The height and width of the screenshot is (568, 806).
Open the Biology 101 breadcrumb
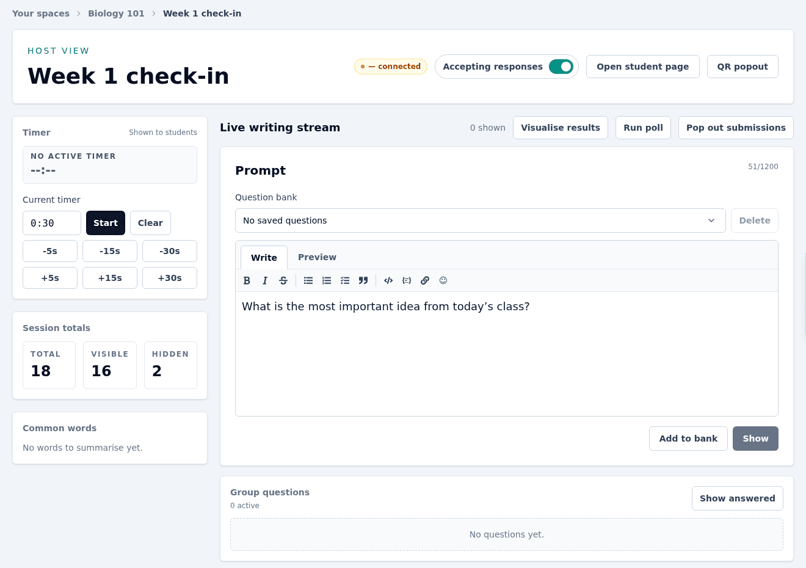pos(116,13)
